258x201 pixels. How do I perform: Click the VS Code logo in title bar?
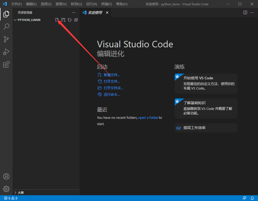[x=5, y=4]
